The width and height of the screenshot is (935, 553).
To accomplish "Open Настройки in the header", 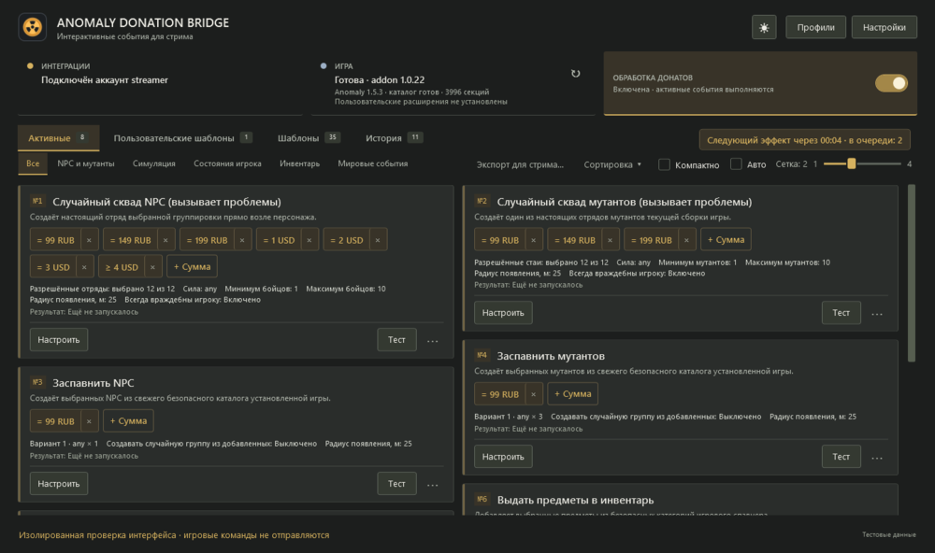I will point(884,27).
